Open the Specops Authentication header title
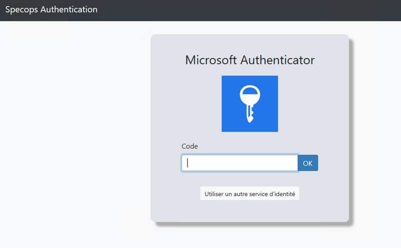Viewport: 401px width, 248px height. coord(52,9)
